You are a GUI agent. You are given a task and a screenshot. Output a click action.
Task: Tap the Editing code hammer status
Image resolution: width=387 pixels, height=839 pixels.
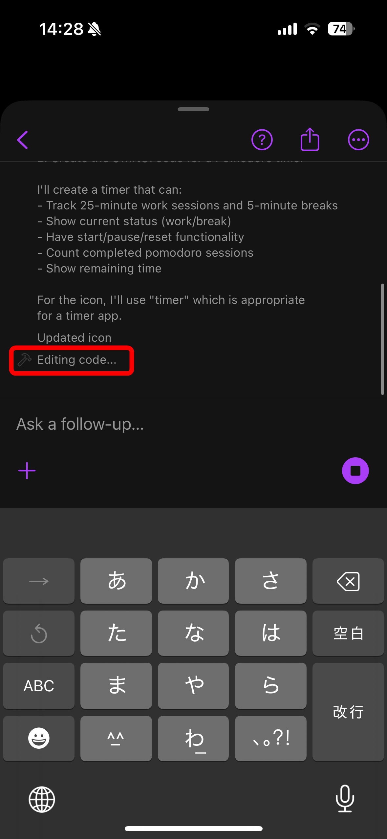tap(67, 360)
